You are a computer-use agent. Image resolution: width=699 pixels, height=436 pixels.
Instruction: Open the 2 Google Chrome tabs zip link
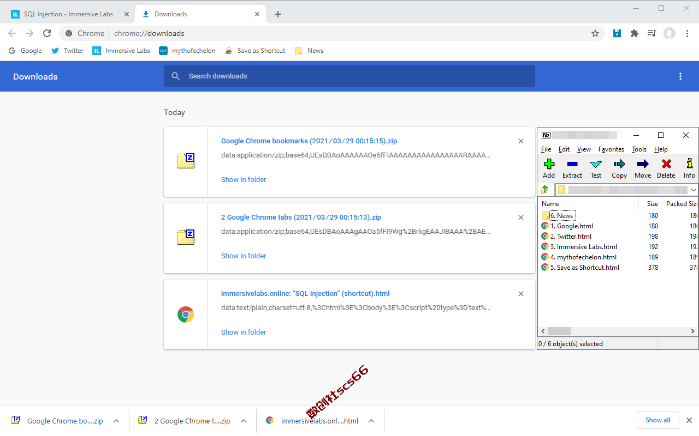point(301,217)
